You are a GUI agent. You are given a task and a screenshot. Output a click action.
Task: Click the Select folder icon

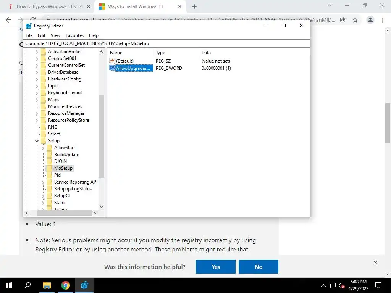pos(44,134)
